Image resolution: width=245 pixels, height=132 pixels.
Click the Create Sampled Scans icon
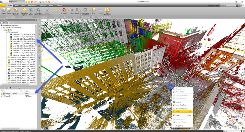pos(47,10)
